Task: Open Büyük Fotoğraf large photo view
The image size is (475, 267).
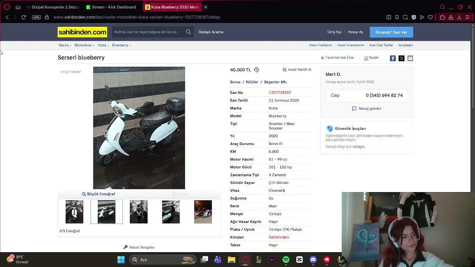Action: pyautogui.click(x=98, y=194)
